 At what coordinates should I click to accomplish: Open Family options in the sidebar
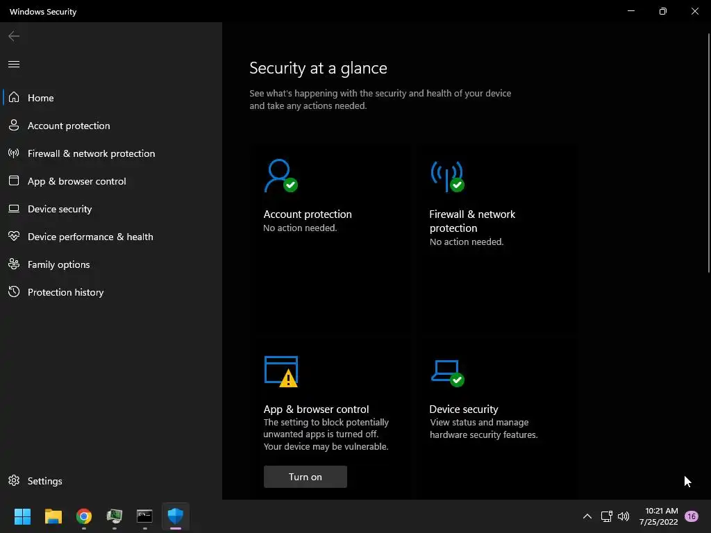111,264
